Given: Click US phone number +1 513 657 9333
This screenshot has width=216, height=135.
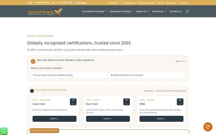Looking at the screenshot, I should (x=64, y=3).
